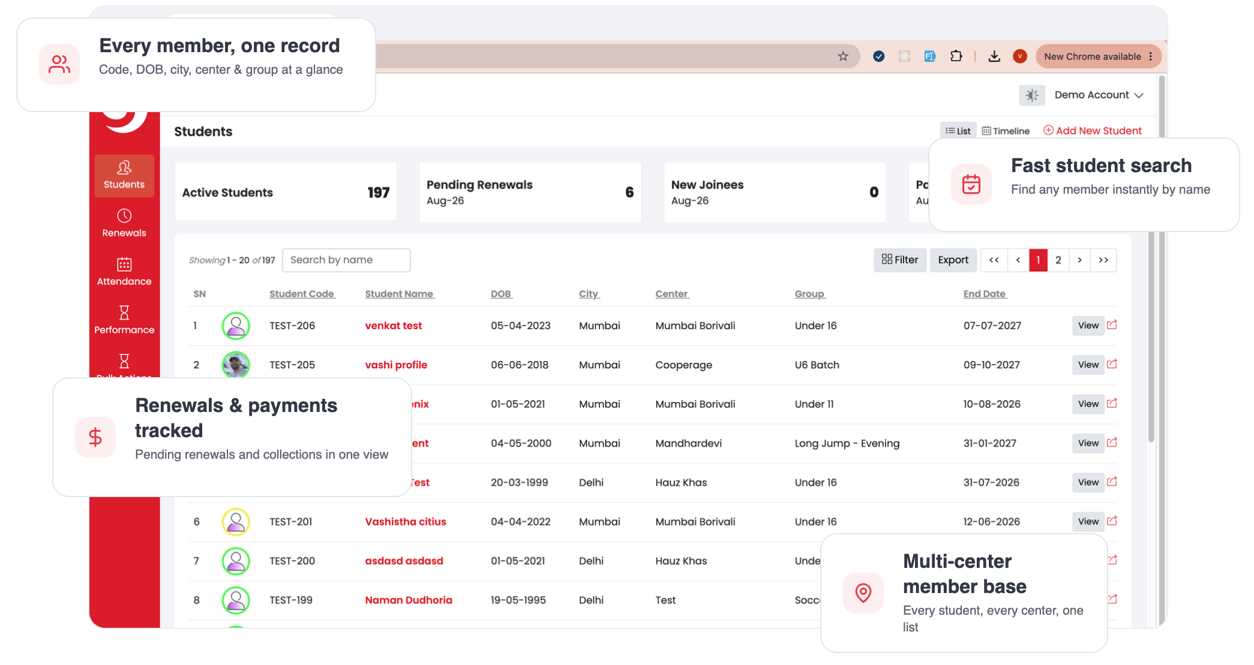The width and height of the screenshot is (1254, 665).
Task: Open New Chrome available menu
Action: coord(1098,56)
